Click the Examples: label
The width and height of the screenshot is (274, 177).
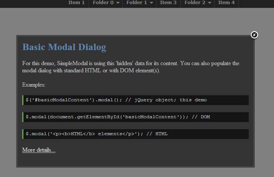click(34, 85)
